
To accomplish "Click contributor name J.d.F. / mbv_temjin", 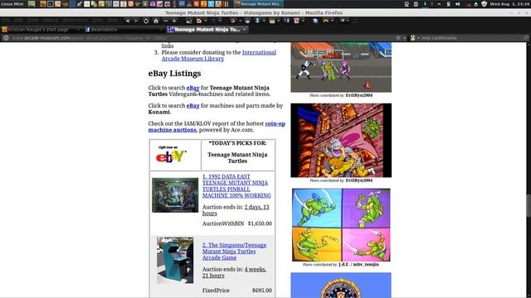I will click(x=358, y=265).
